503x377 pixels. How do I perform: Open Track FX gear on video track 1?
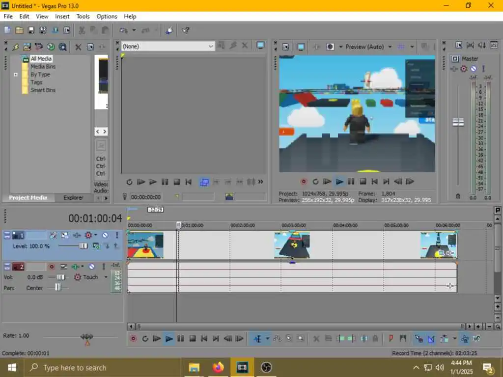(88, 235)
